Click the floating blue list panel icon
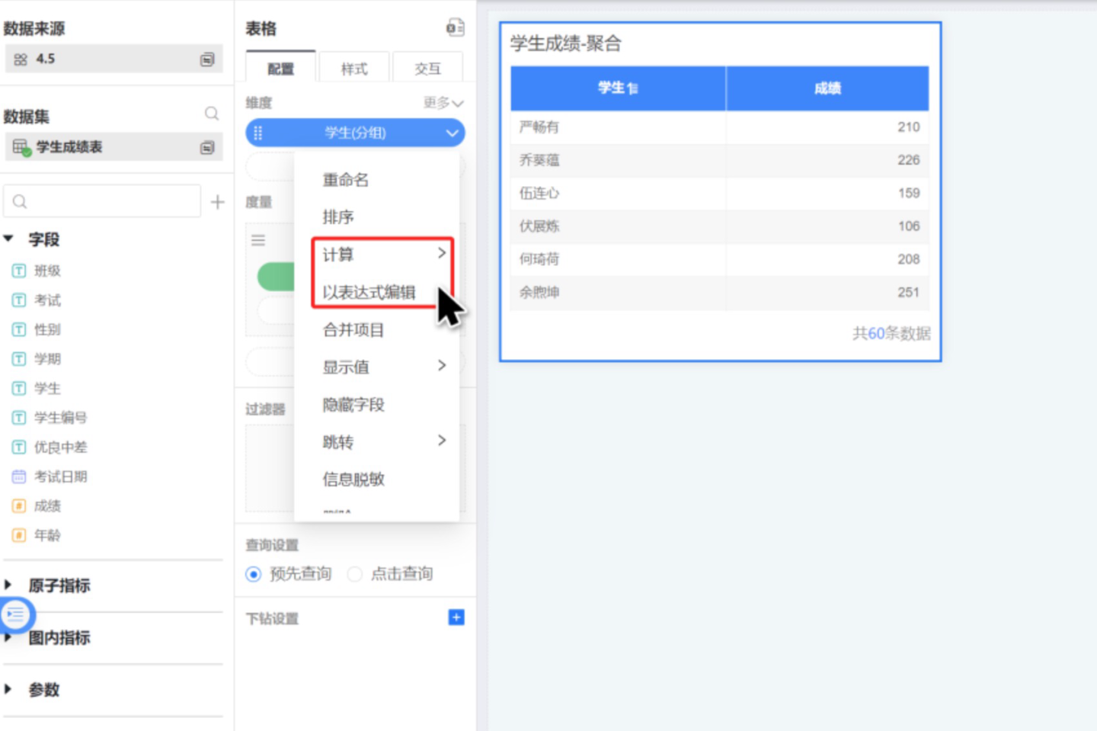The height and width of the screenshot is (731, 1097). pos(15,614)
